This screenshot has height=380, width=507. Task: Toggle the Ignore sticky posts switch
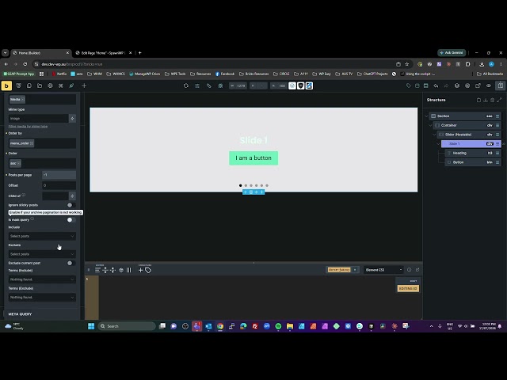coord(71,205)
